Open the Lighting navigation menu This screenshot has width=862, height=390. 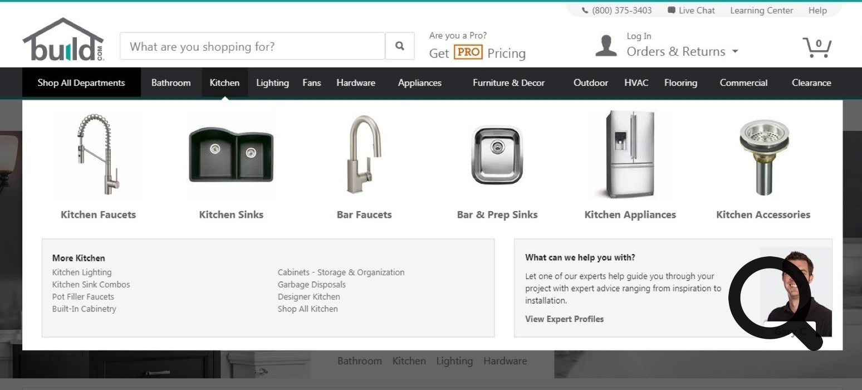(272, 83)
